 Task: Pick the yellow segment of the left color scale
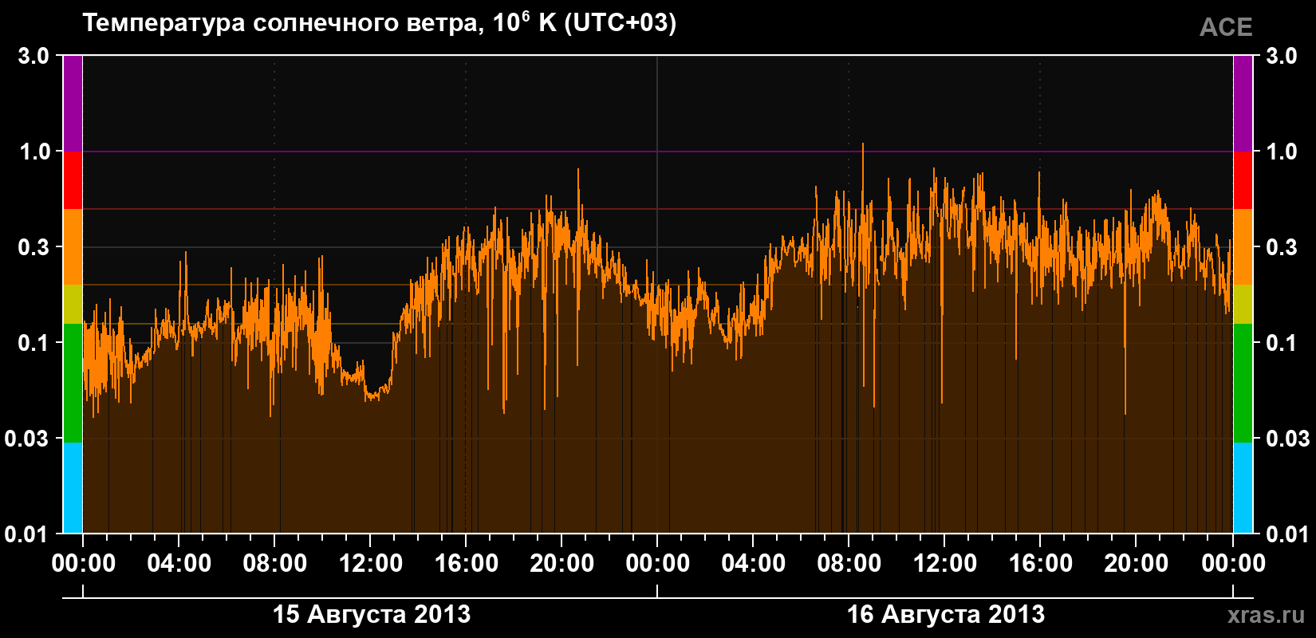pos(73,305)
